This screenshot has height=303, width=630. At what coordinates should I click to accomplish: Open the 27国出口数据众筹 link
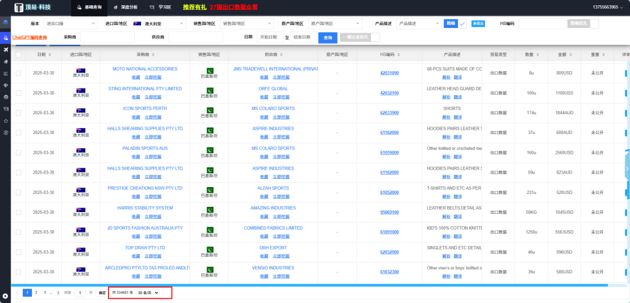tap(234, 7)
